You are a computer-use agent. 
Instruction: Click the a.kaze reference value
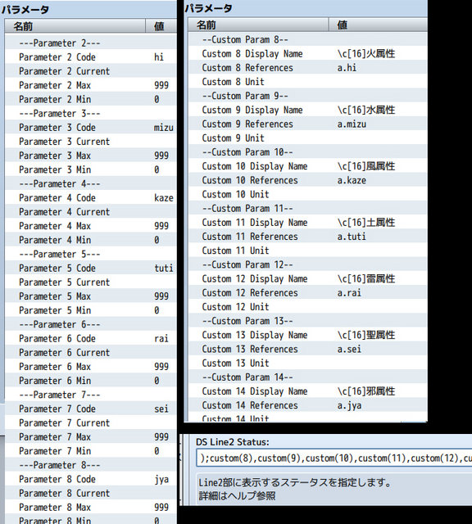click(x=352, y=180)
